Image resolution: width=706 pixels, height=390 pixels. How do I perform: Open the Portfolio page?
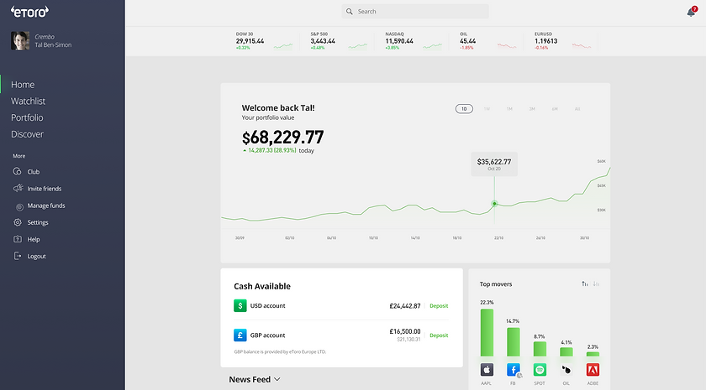pos(27,117)
